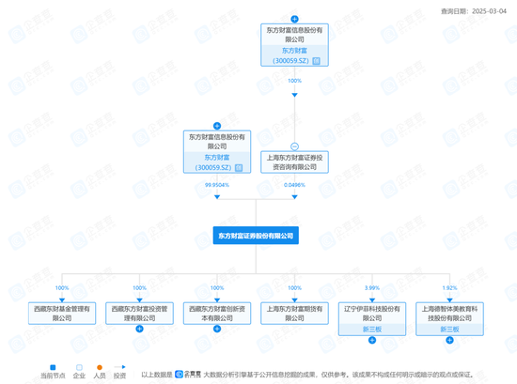The height and width of the screenshot is (384, 517).
Task: Click the 投资 arrow legend icon
Action: point(119,367)
